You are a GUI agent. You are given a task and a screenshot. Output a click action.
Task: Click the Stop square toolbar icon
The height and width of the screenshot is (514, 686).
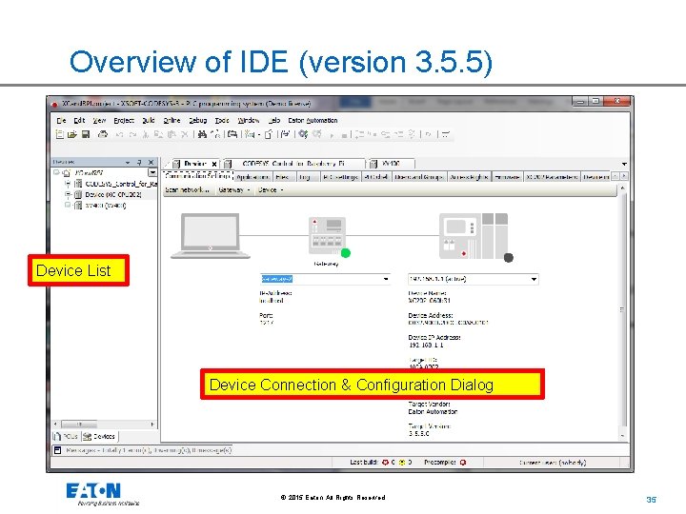click(x=344, y=135)
